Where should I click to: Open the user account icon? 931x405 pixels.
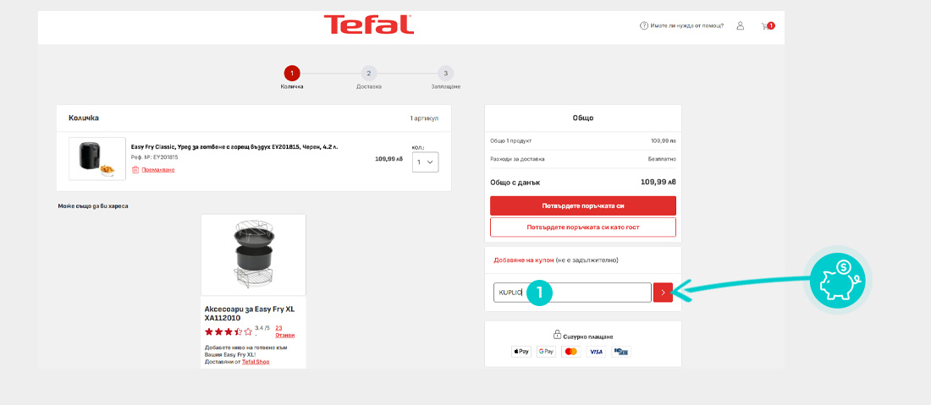pyautogui.click(x=740, y=26)
